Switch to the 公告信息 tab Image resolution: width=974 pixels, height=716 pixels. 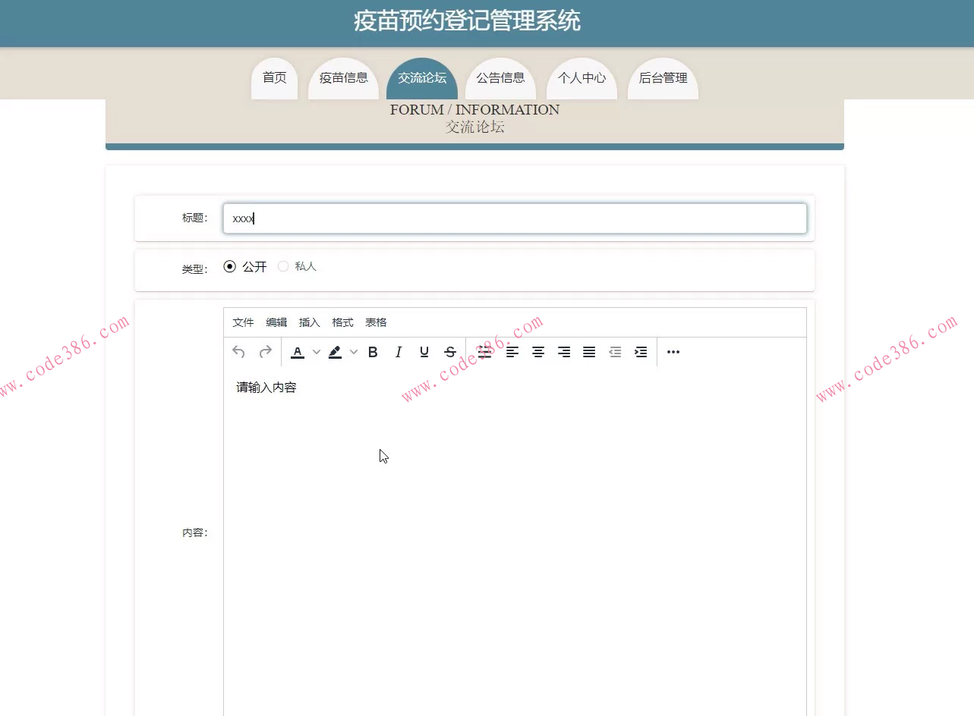pos(500,77)
